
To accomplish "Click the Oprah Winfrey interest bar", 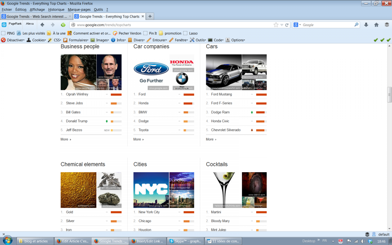I will [116, 95].
